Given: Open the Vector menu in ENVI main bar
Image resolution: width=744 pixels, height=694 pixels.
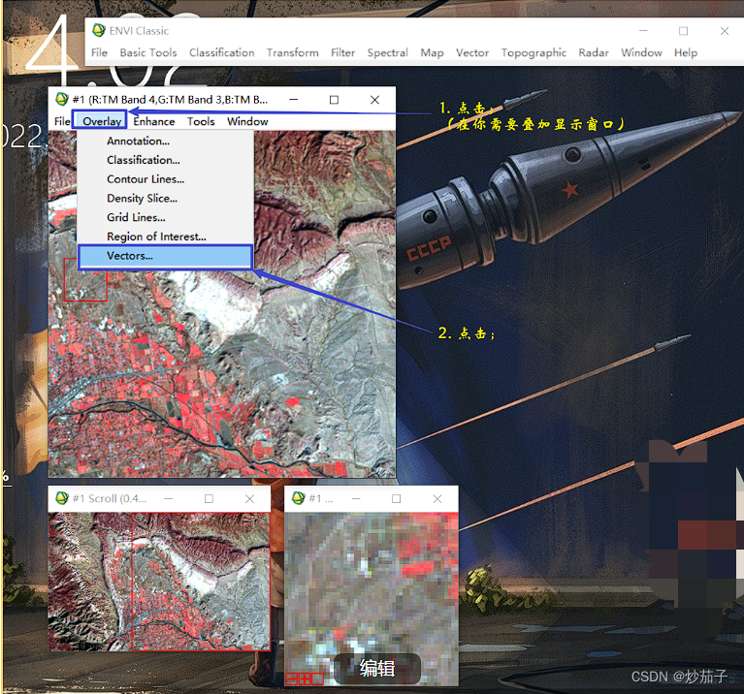Looking at the screenshot, I should 472,52.
